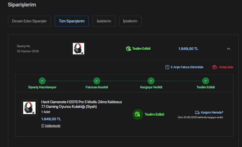
Task: Click the headset thumbnail in the order header
Action: [x=79, y=49]
